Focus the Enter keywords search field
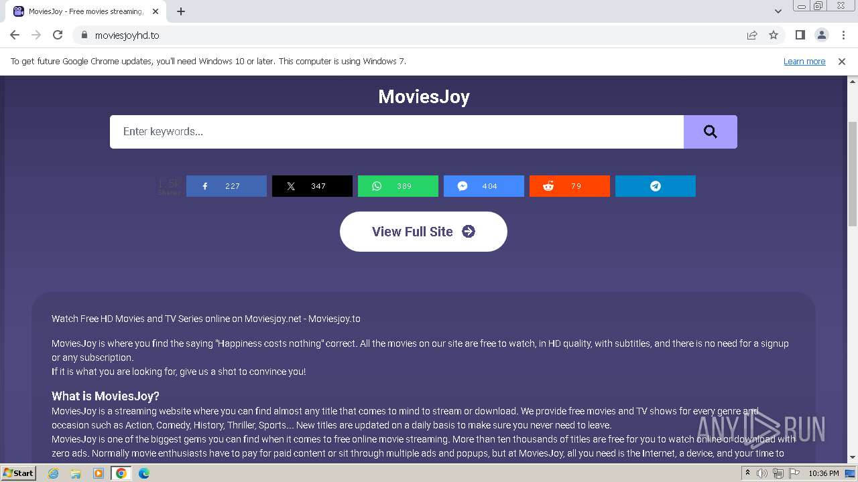This screenshot has width=858, height=482. click(x=397, y=132)
